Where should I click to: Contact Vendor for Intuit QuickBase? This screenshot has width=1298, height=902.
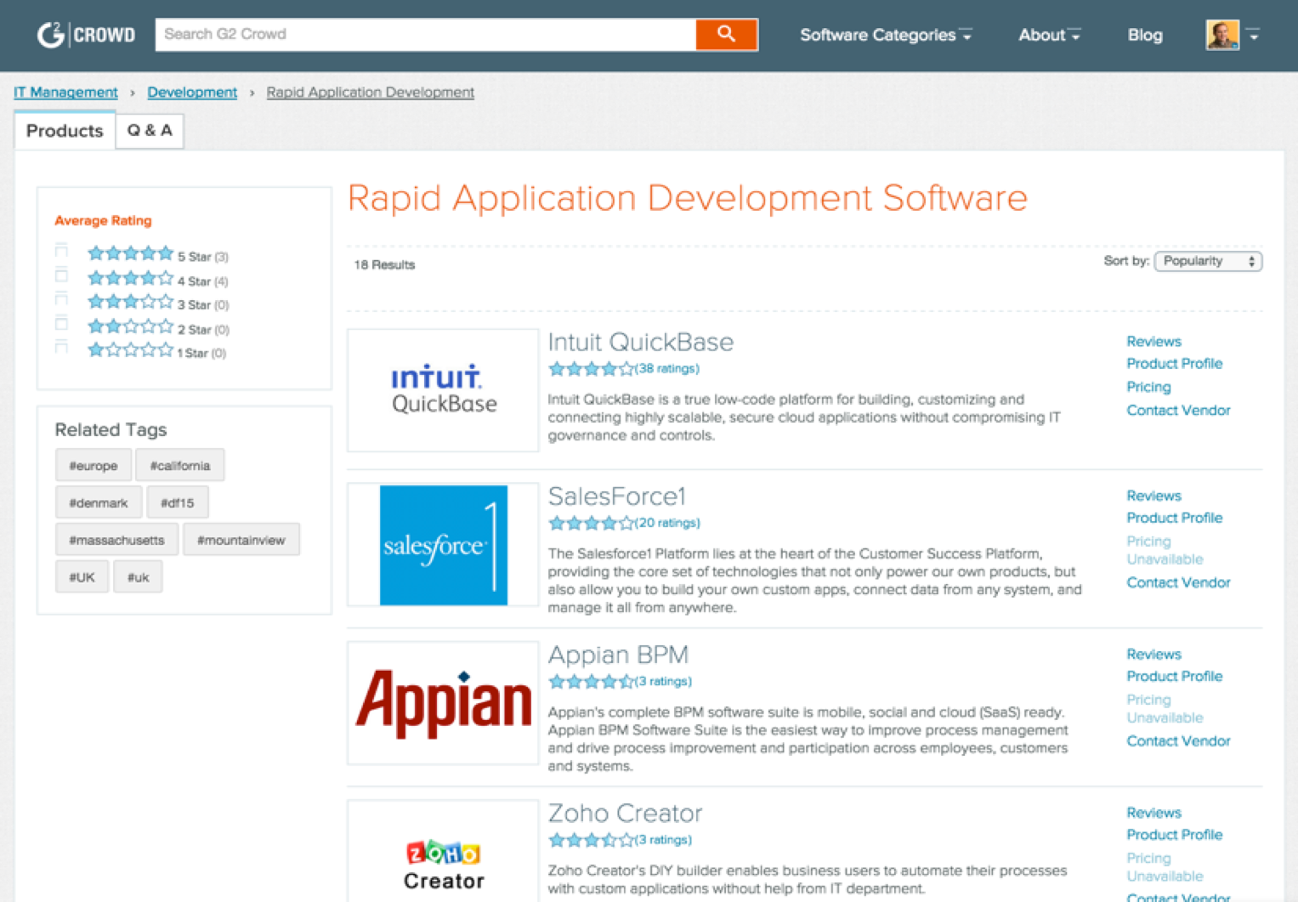[1178, 411]
